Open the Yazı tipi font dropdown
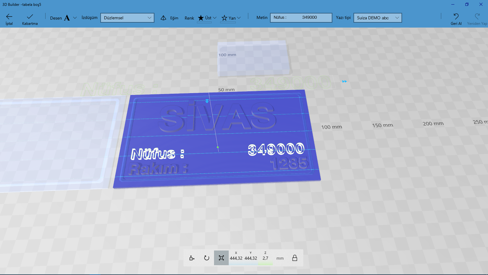Viewport: 488px width, 275px height. [378, 18]
